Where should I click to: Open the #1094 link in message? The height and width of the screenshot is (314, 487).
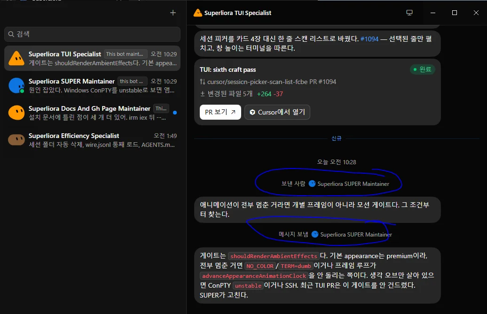[x=369, y=39]
